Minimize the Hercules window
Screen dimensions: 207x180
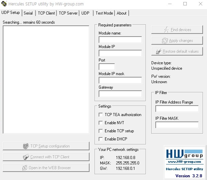pyautogui.click(x=170, y=4)
